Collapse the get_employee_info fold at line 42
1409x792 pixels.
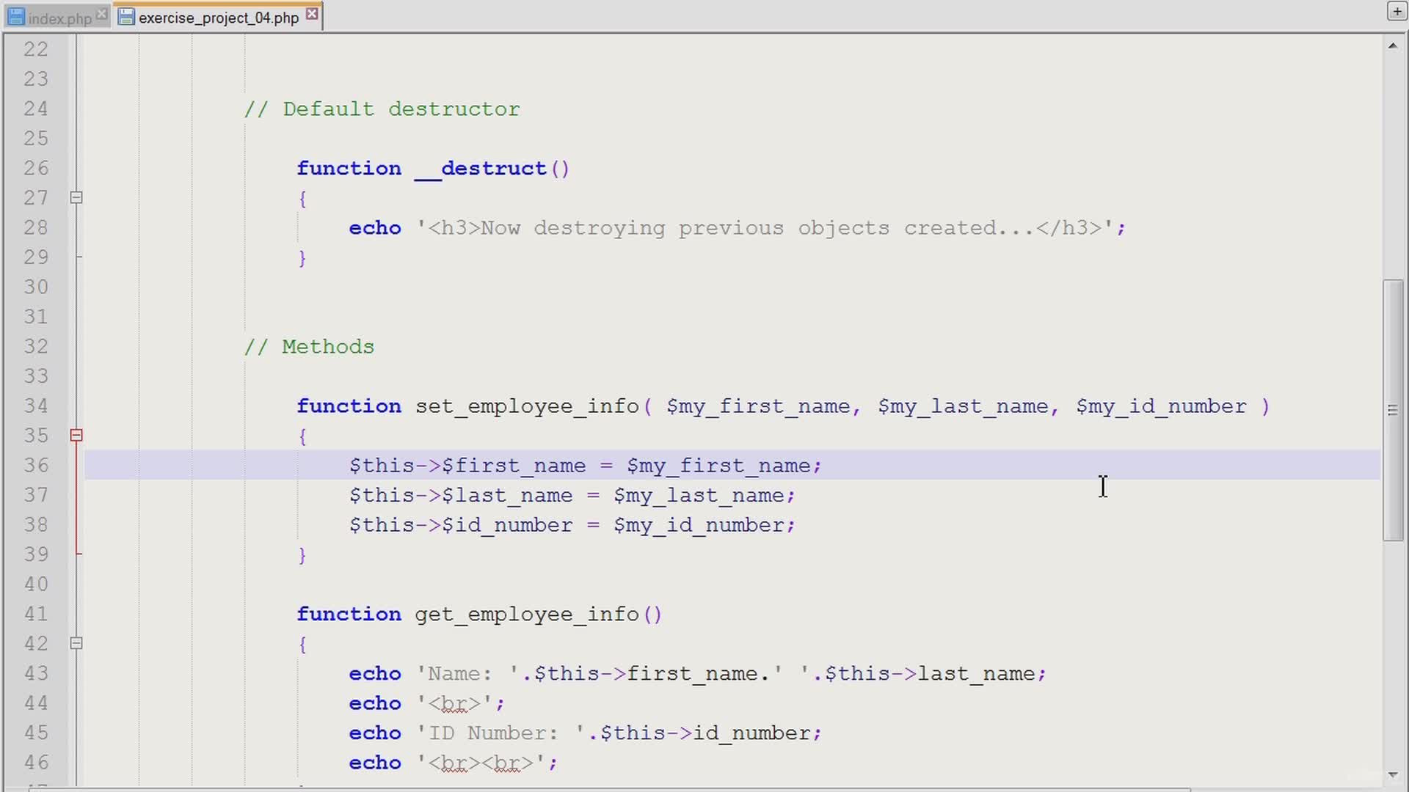[x=76, y=643]
